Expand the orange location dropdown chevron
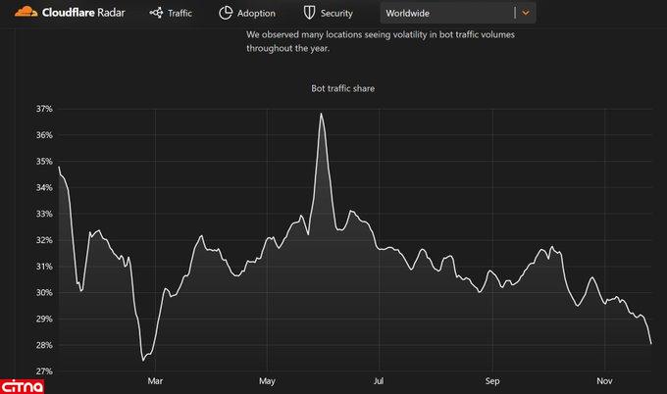The width and height of the screenshot is (667, 394). (527, 14)
